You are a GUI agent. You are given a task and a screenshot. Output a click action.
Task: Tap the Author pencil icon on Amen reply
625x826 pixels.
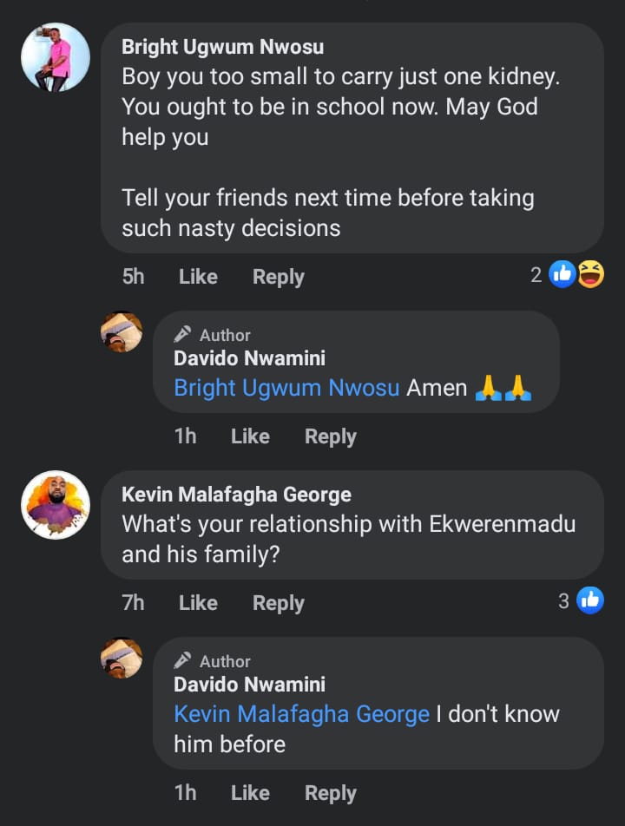pos(182,335)
